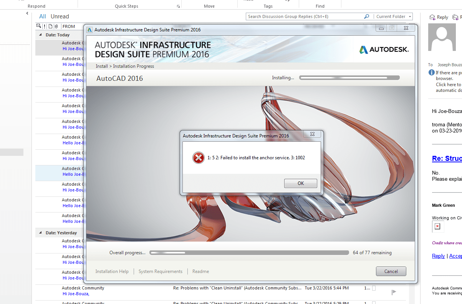Click the item type document icon column header

point(50,26)
